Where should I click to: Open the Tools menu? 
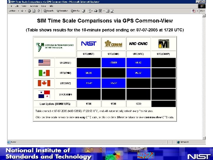43,6
